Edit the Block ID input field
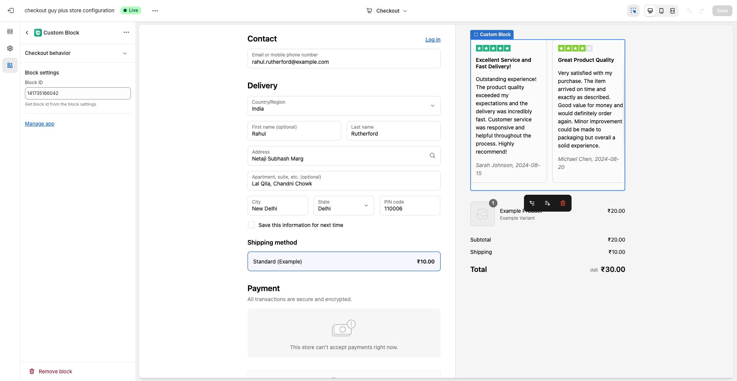 click(x=78, y=93)
